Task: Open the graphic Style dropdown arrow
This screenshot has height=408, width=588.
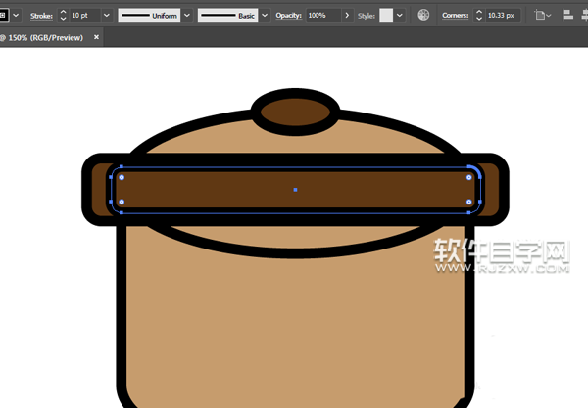Action: click(x=400, y=16)
